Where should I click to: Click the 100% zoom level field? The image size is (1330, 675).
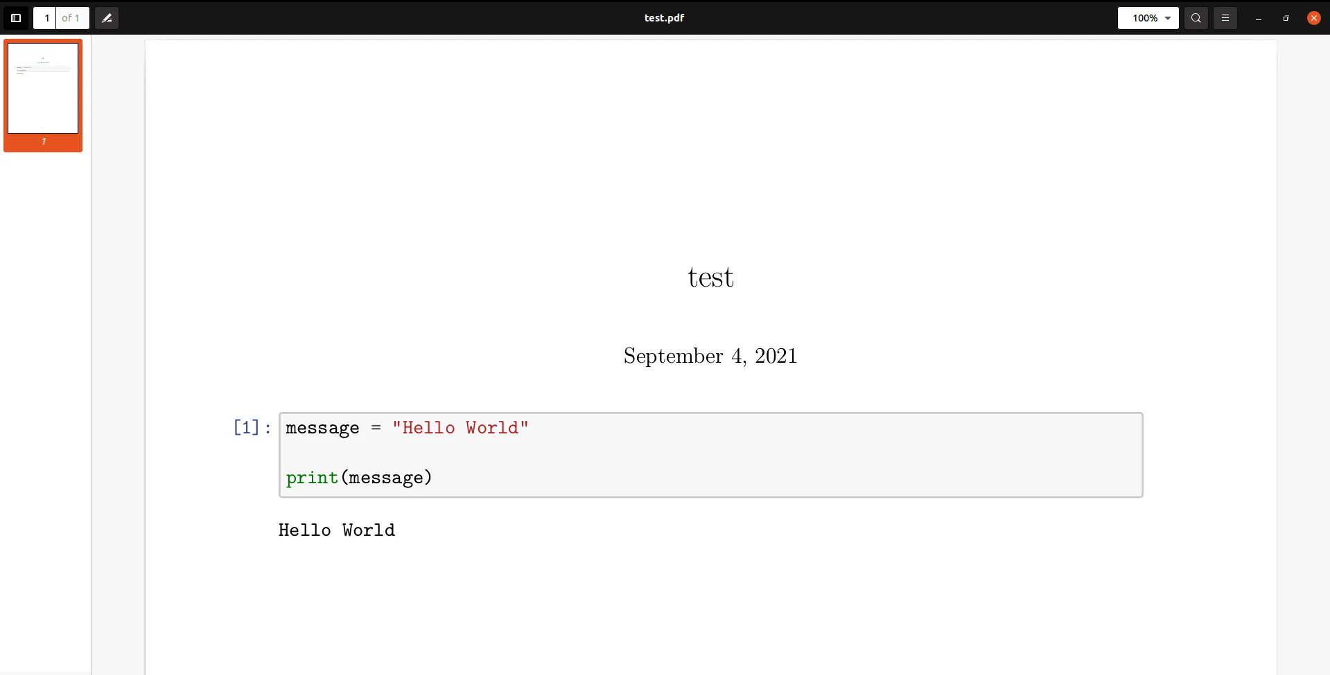[1144, 18]
